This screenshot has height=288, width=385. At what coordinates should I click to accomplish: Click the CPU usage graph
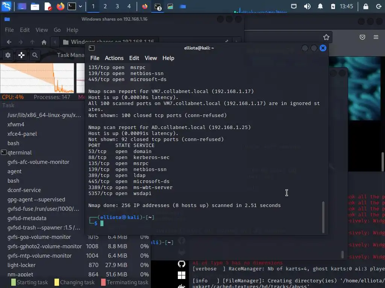37,78
